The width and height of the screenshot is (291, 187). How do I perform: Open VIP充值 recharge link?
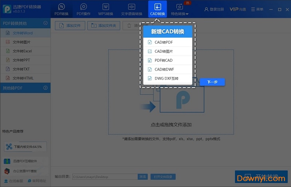pos(238,9)
